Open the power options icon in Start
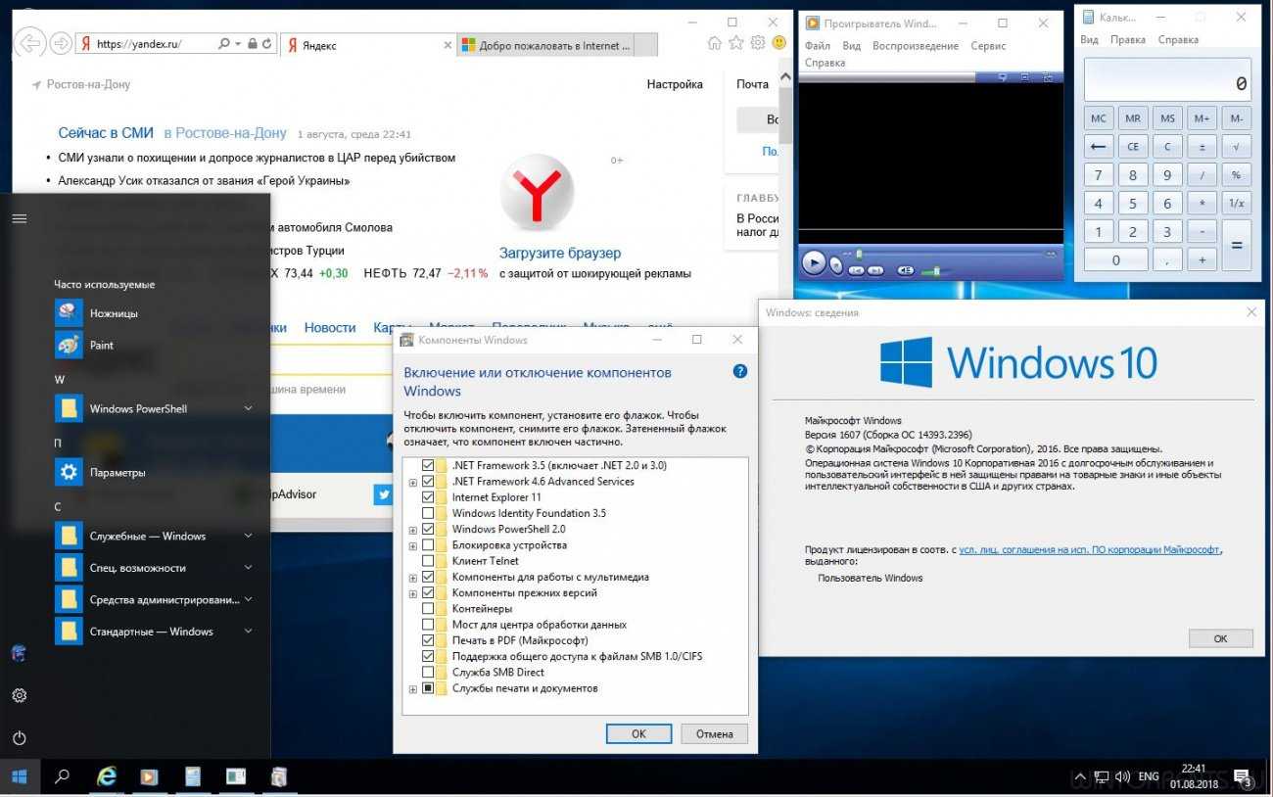 coord(20,738)
